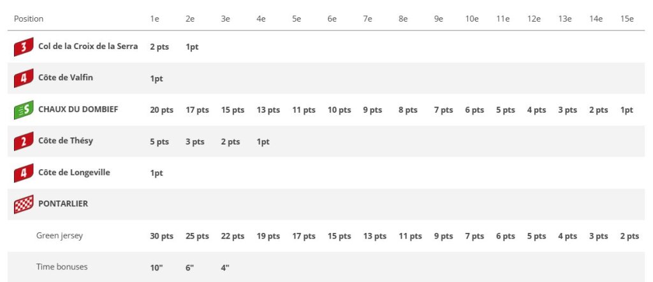Screen dimensions: 653x282
Task: Click the 1e column header
Action: tap(155, 18)
